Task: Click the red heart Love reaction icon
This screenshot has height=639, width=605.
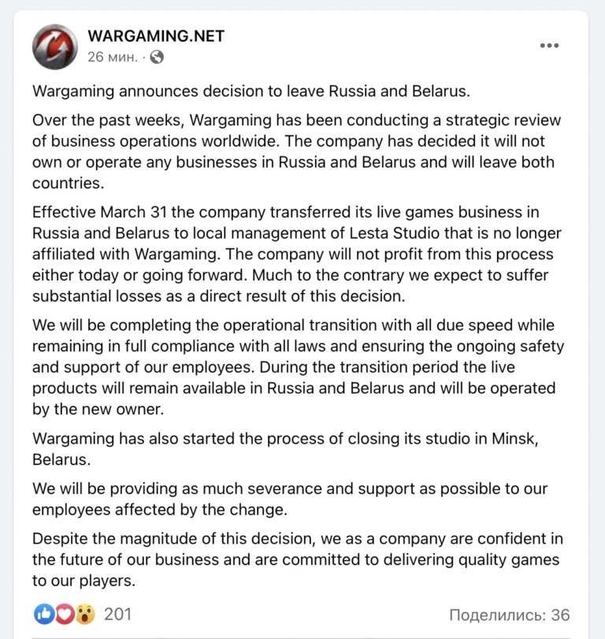Action: 65,614
